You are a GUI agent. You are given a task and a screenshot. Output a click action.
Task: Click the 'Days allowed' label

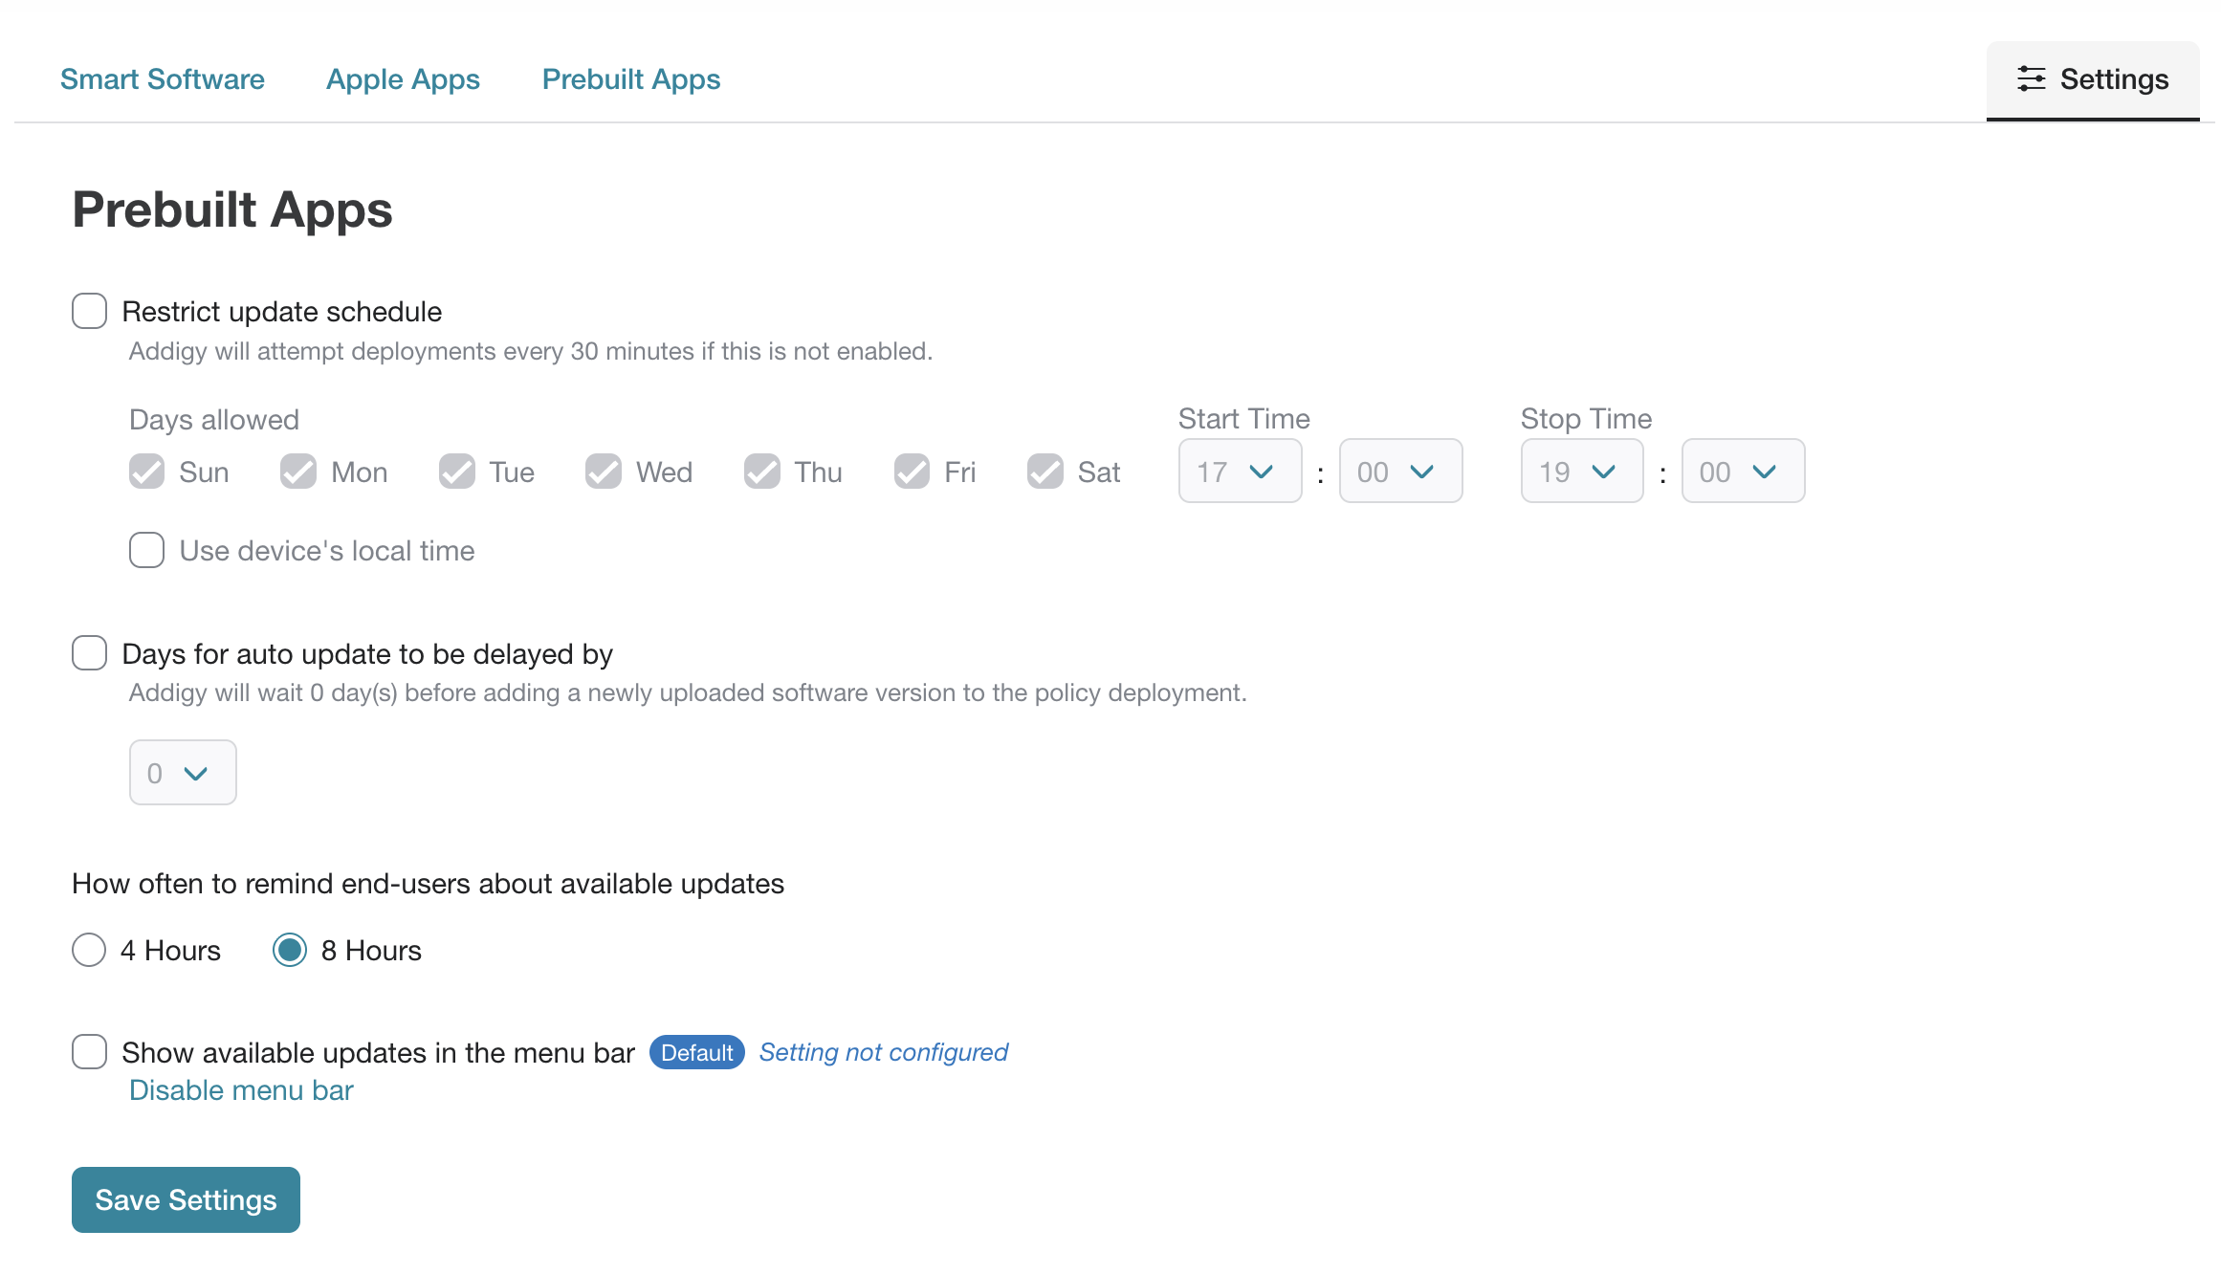tap(214, 420)
